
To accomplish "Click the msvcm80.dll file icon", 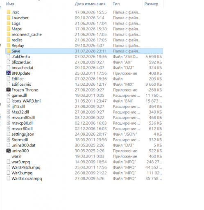I will coord(9,117).
